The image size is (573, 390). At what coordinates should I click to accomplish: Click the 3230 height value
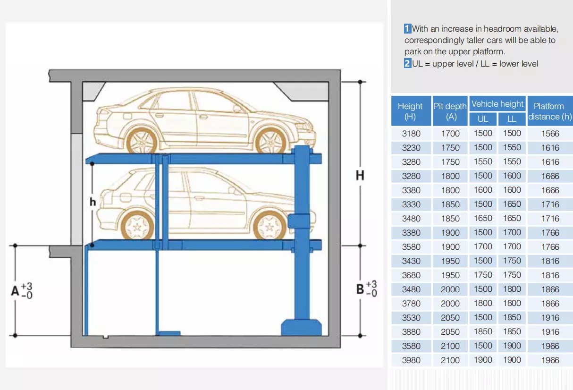click(x=411, y=148)
